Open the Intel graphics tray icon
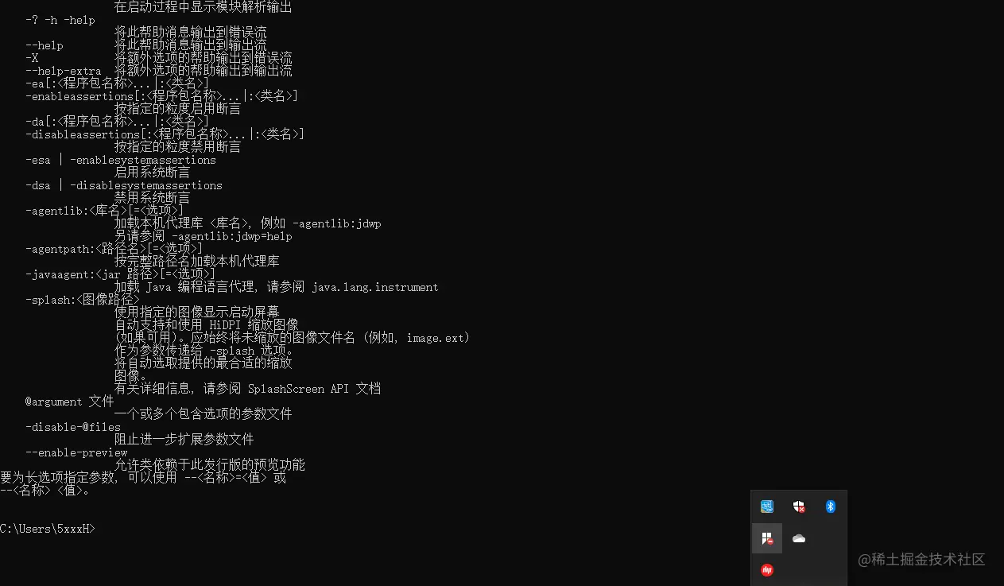The image size is (1004, 586). point(767,506)
